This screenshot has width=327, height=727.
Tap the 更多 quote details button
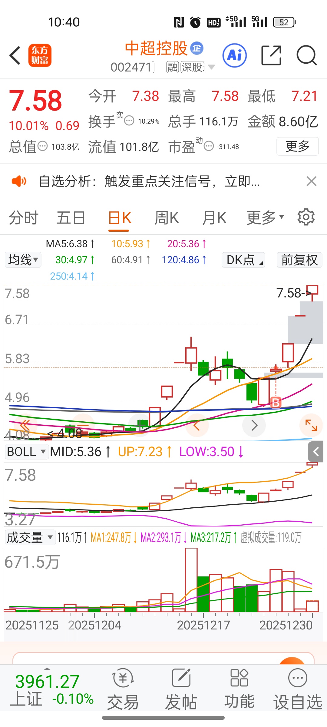(297, 146)
